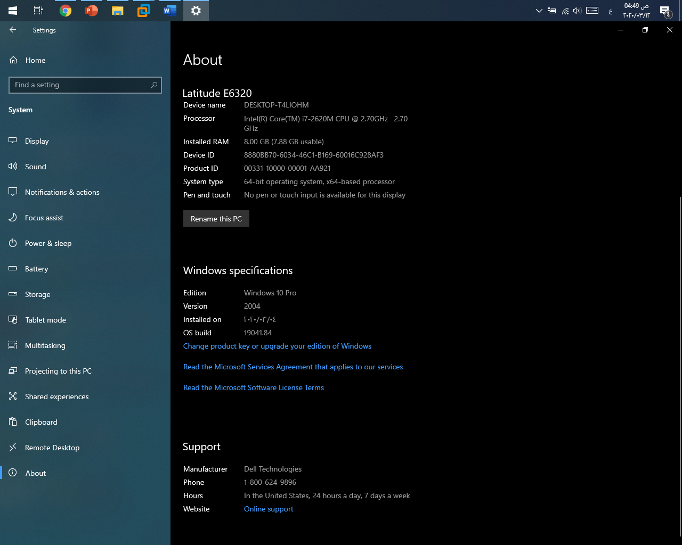This screenshot has height=545, width=682.
Task: Launch Google Chrome from the taskbar
Action: pos(66,11)
